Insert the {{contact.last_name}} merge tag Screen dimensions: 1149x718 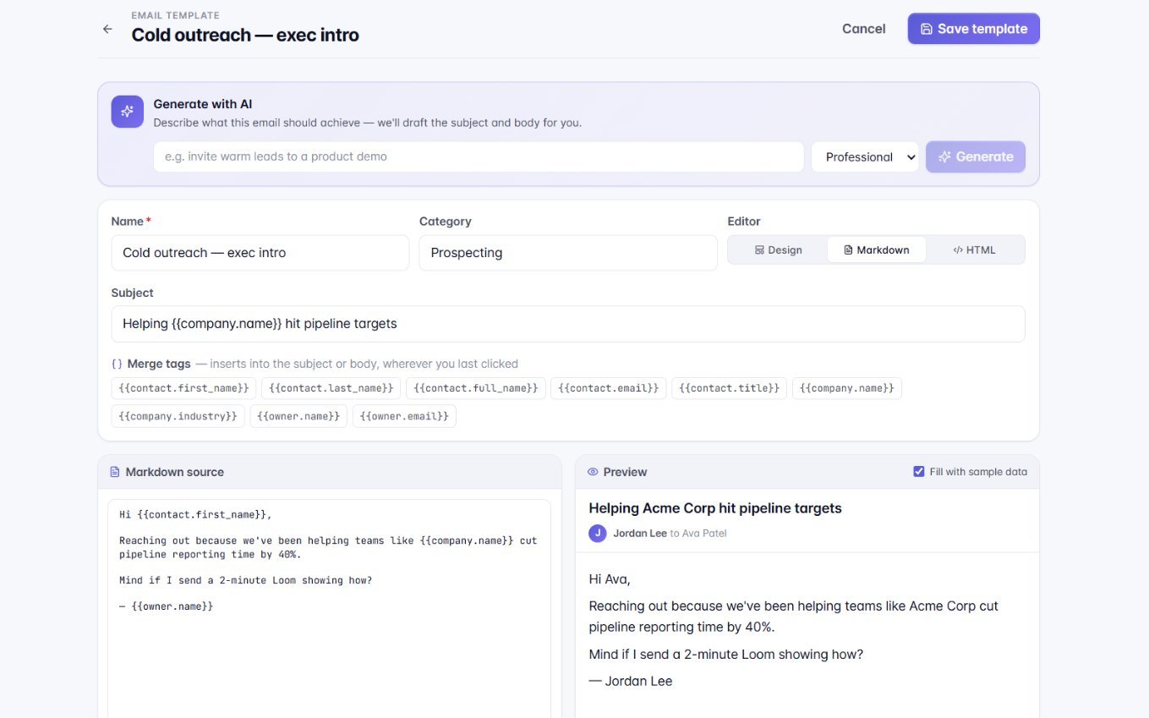331,388
